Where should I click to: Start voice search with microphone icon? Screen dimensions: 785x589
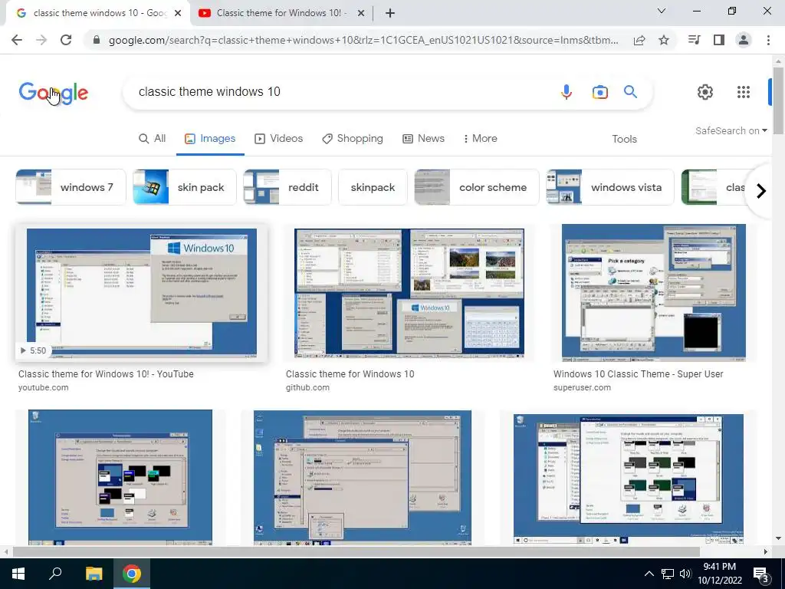click(567, 92)
